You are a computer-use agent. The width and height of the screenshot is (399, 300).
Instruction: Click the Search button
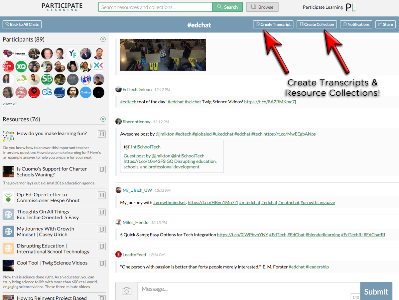(227, 7)
